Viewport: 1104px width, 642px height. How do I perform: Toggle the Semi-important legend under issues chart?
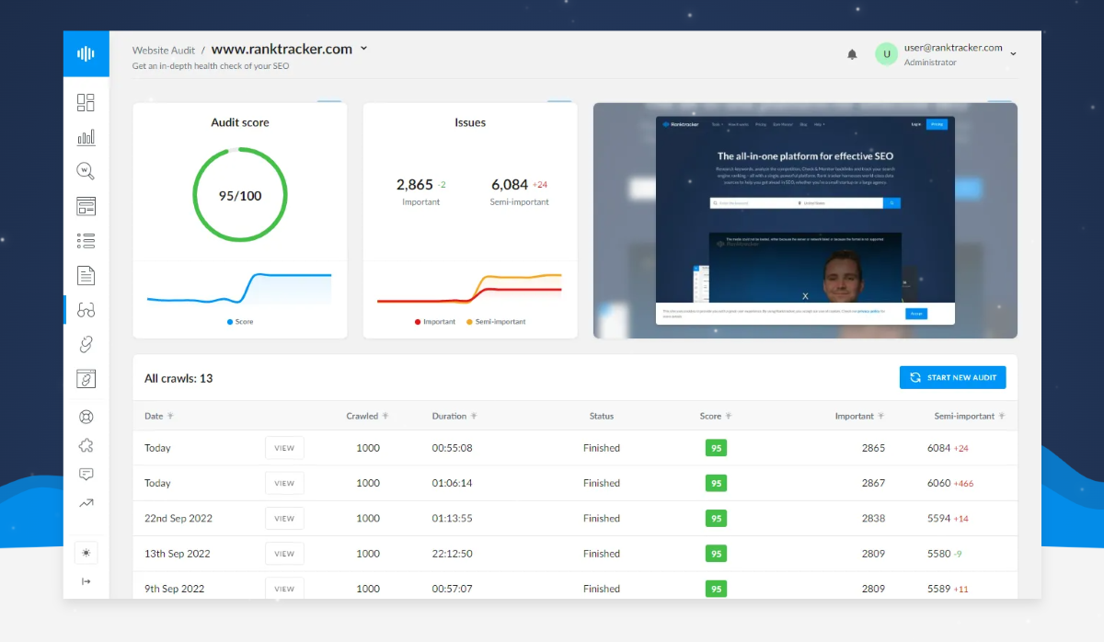coord(497,322)
